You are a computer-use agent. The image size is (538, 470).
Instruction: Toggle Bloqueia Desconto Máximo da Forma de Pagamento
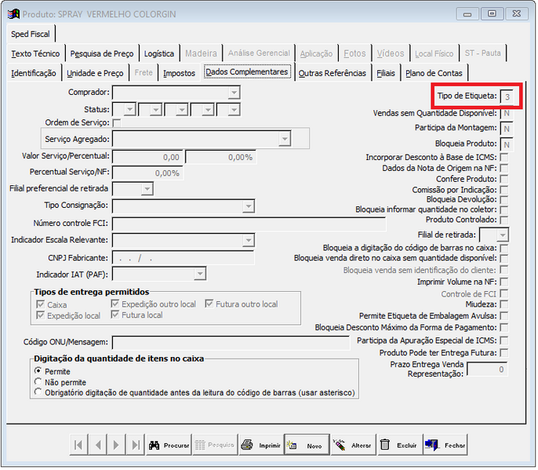coord(504,327)
